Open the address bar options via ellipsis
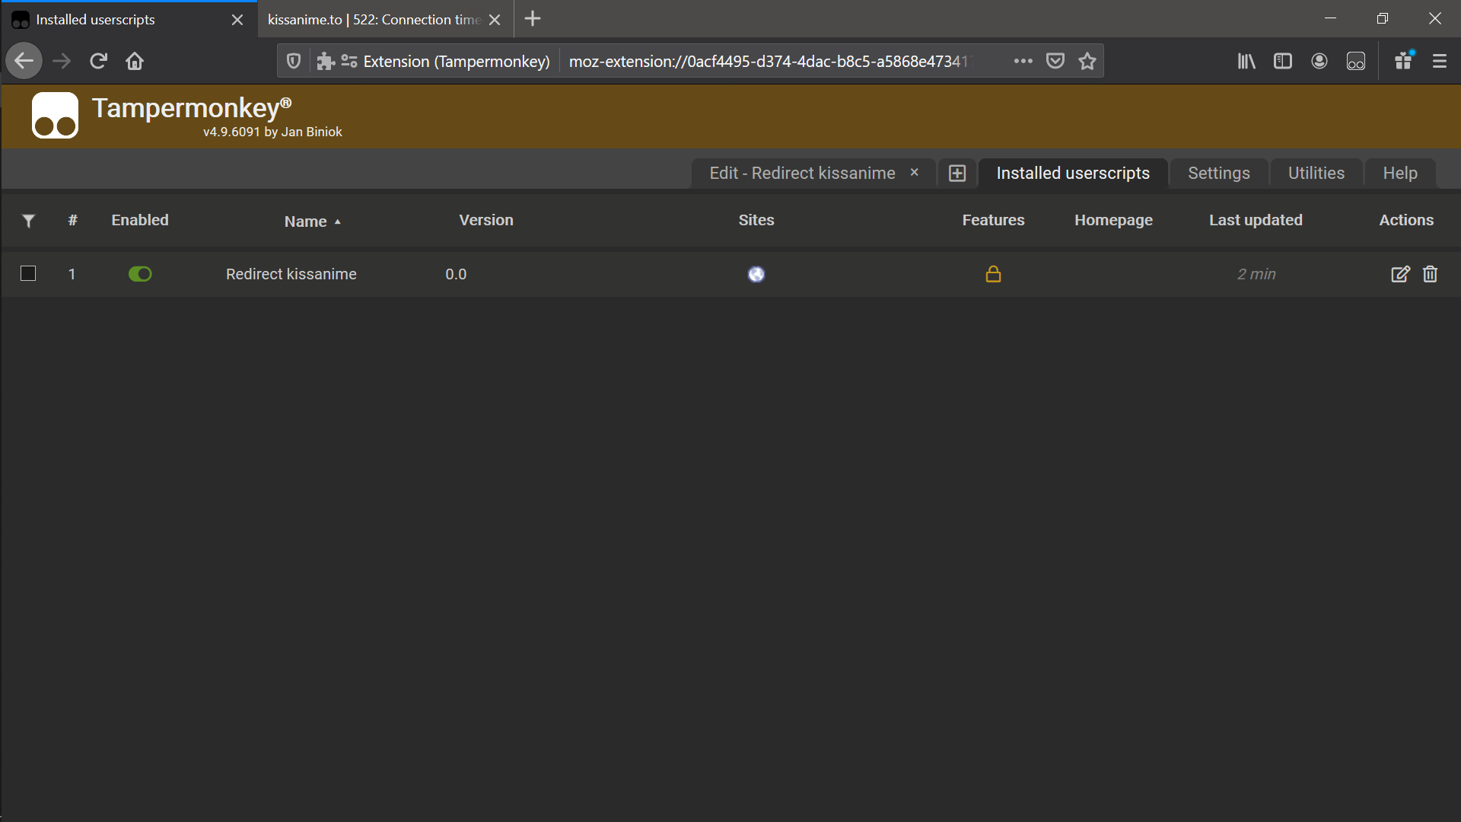The image size is (1461, 822). (1023, 61)
